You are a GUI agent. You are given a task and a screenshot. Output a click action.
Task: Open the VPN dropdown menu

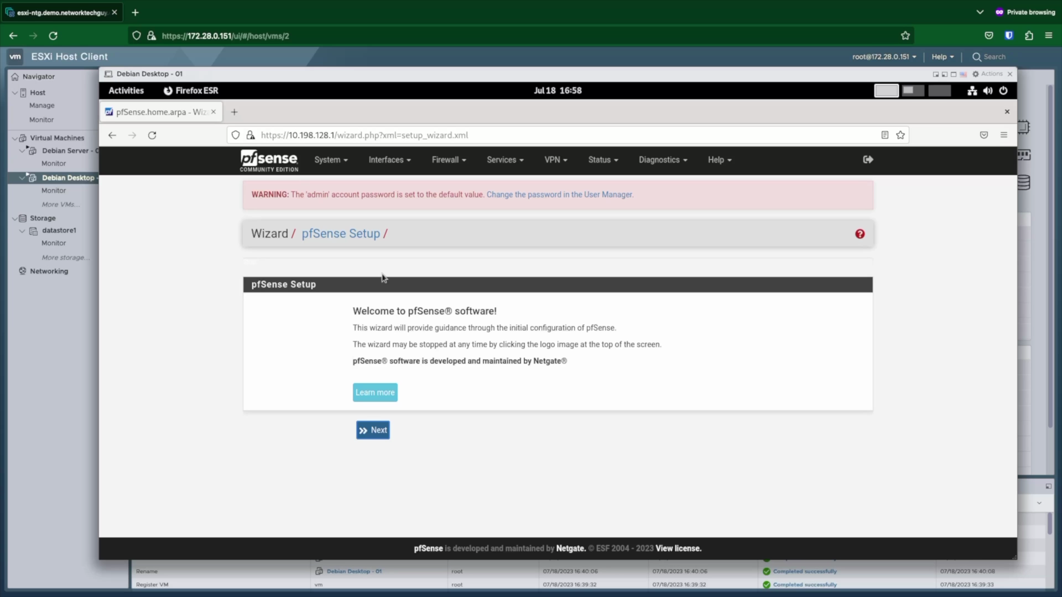tap(556, 160)
